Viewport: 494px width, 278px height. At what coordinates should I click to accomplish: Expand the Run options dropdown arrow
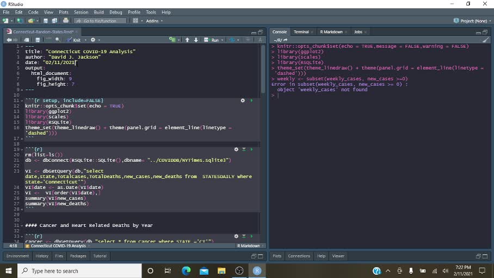[222, 40]
